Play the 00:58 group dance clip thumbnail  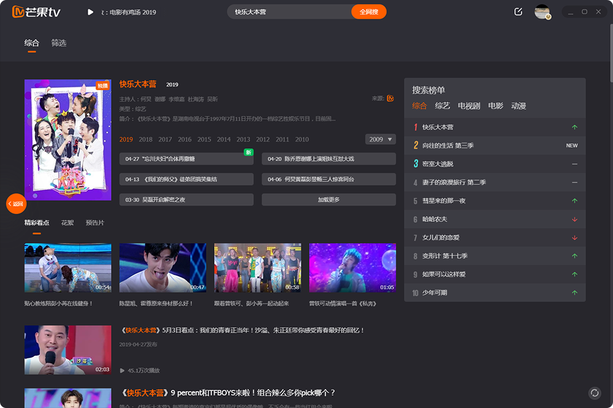pyautogui.click(x=257, y=268)
